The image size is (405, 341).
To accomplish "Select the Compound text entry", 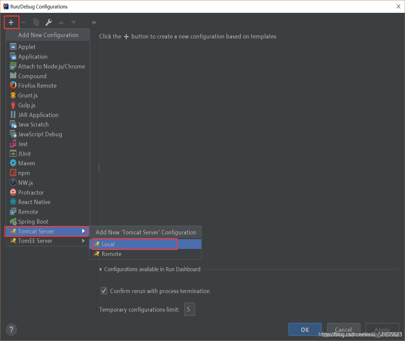I will click(x=32, y=76).
